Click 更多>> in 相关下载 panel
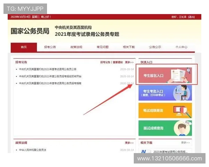The height and width of the screenshot is (167, 209). tap(185, 143)
